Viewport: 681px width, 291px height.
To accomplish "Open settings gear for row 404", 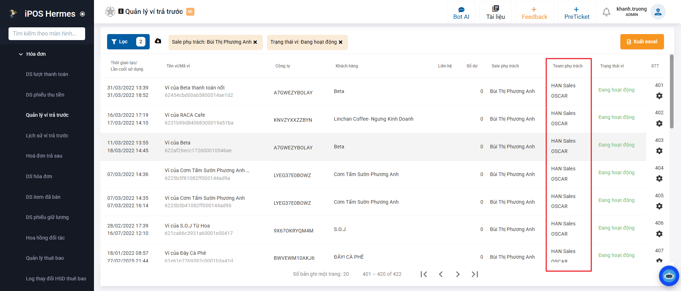I will (659, 179).
